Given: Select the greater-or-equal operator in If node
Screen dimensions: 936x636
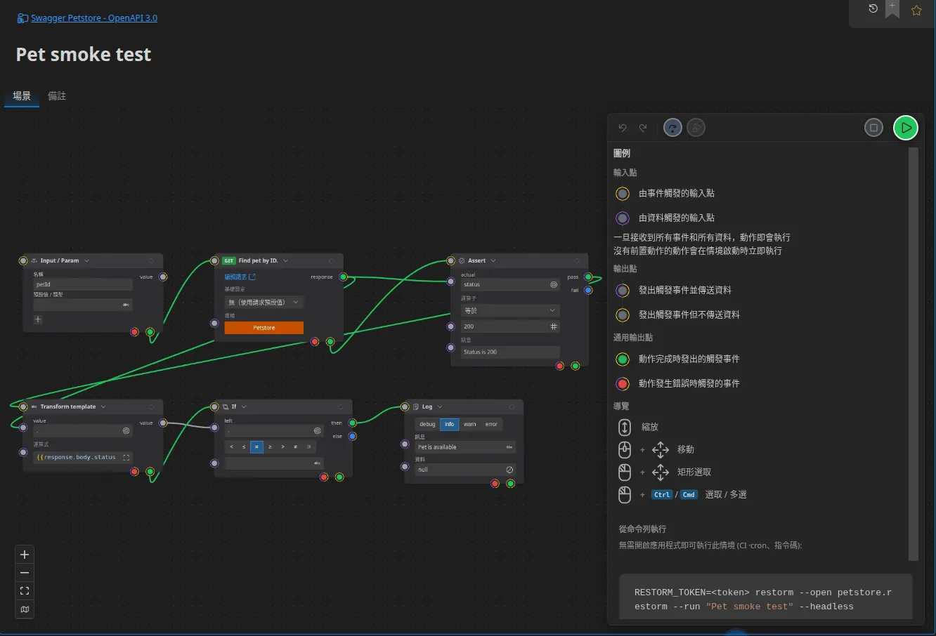Looking at the screenshot, I should 270,446.
